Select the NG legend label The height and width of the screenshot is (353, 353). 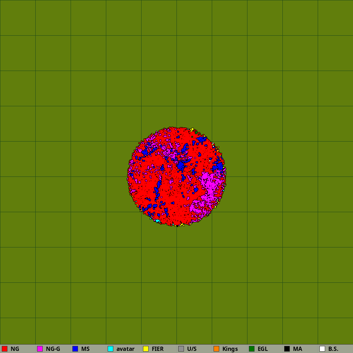click(15, 349)
